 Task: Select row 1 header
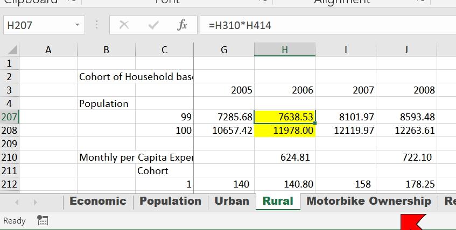pyautogui.click(x=9, y=63)
